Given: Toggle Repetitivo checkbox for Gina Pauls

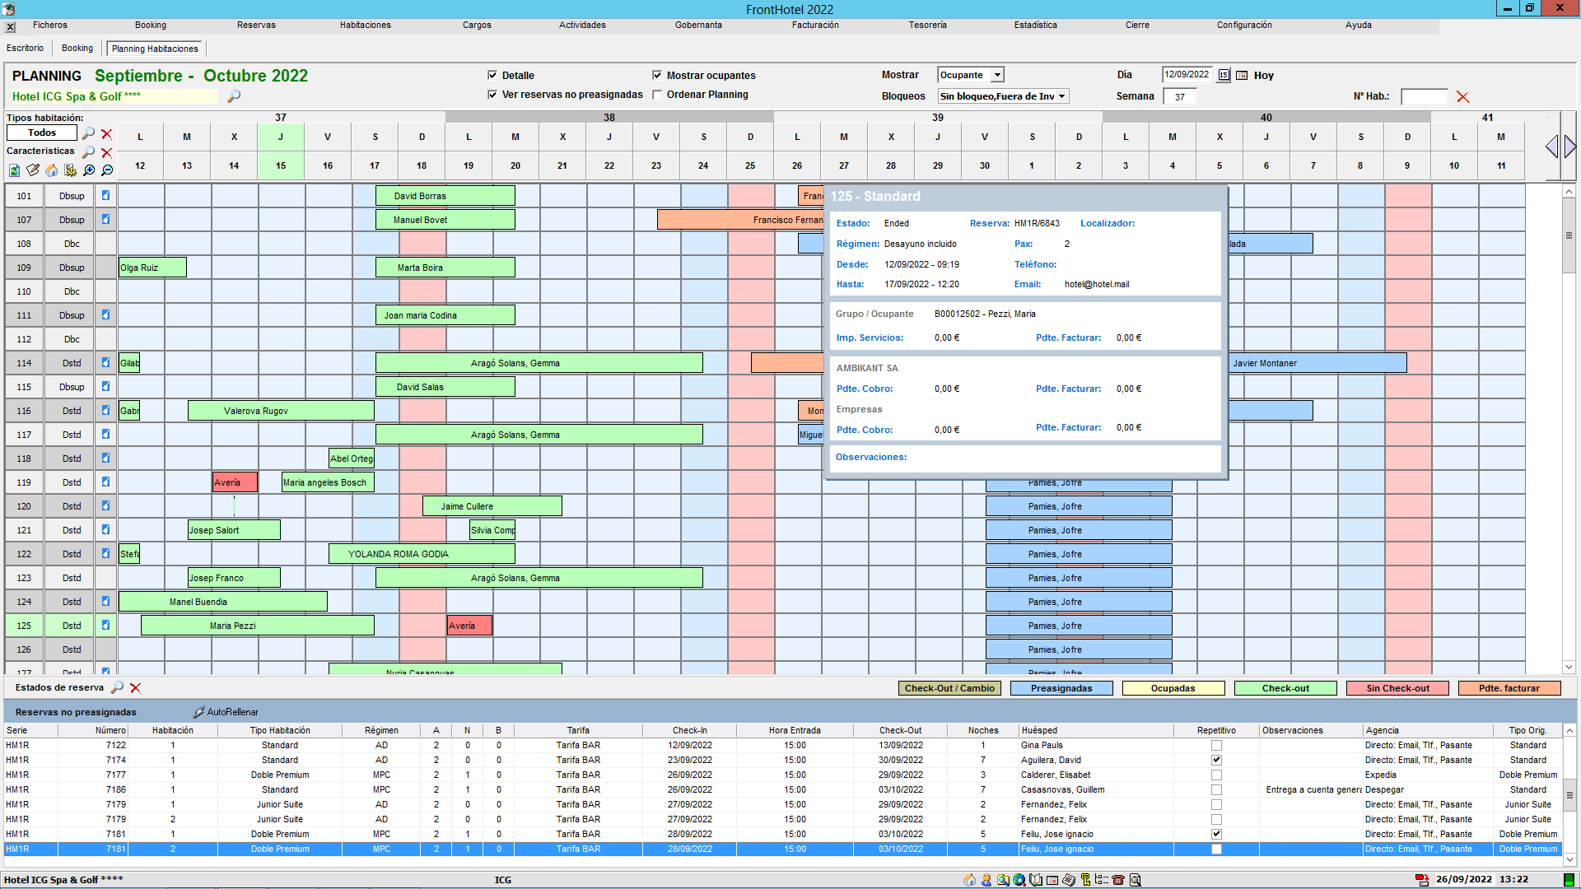Looking at the screenshot, I should (x=1216, y=746).
